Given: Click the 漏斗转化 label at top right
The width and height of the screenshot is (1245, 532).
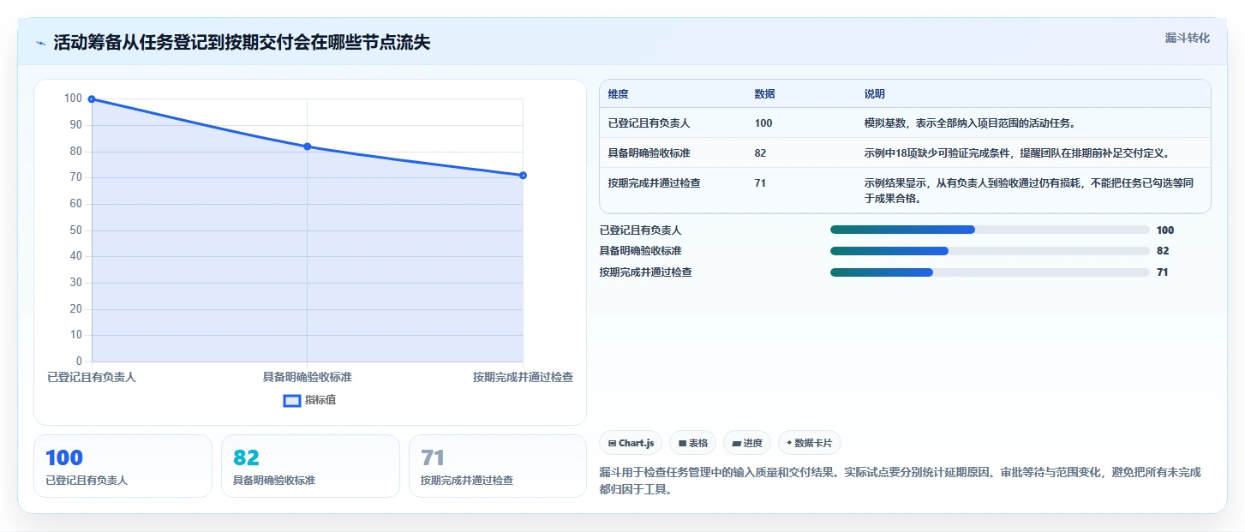Looking at the screenshot, I should pos(1187,38).
